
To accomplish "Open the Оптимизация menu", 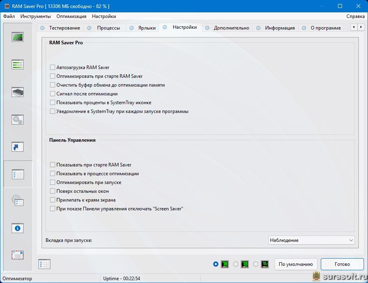I will click(71, 16).
